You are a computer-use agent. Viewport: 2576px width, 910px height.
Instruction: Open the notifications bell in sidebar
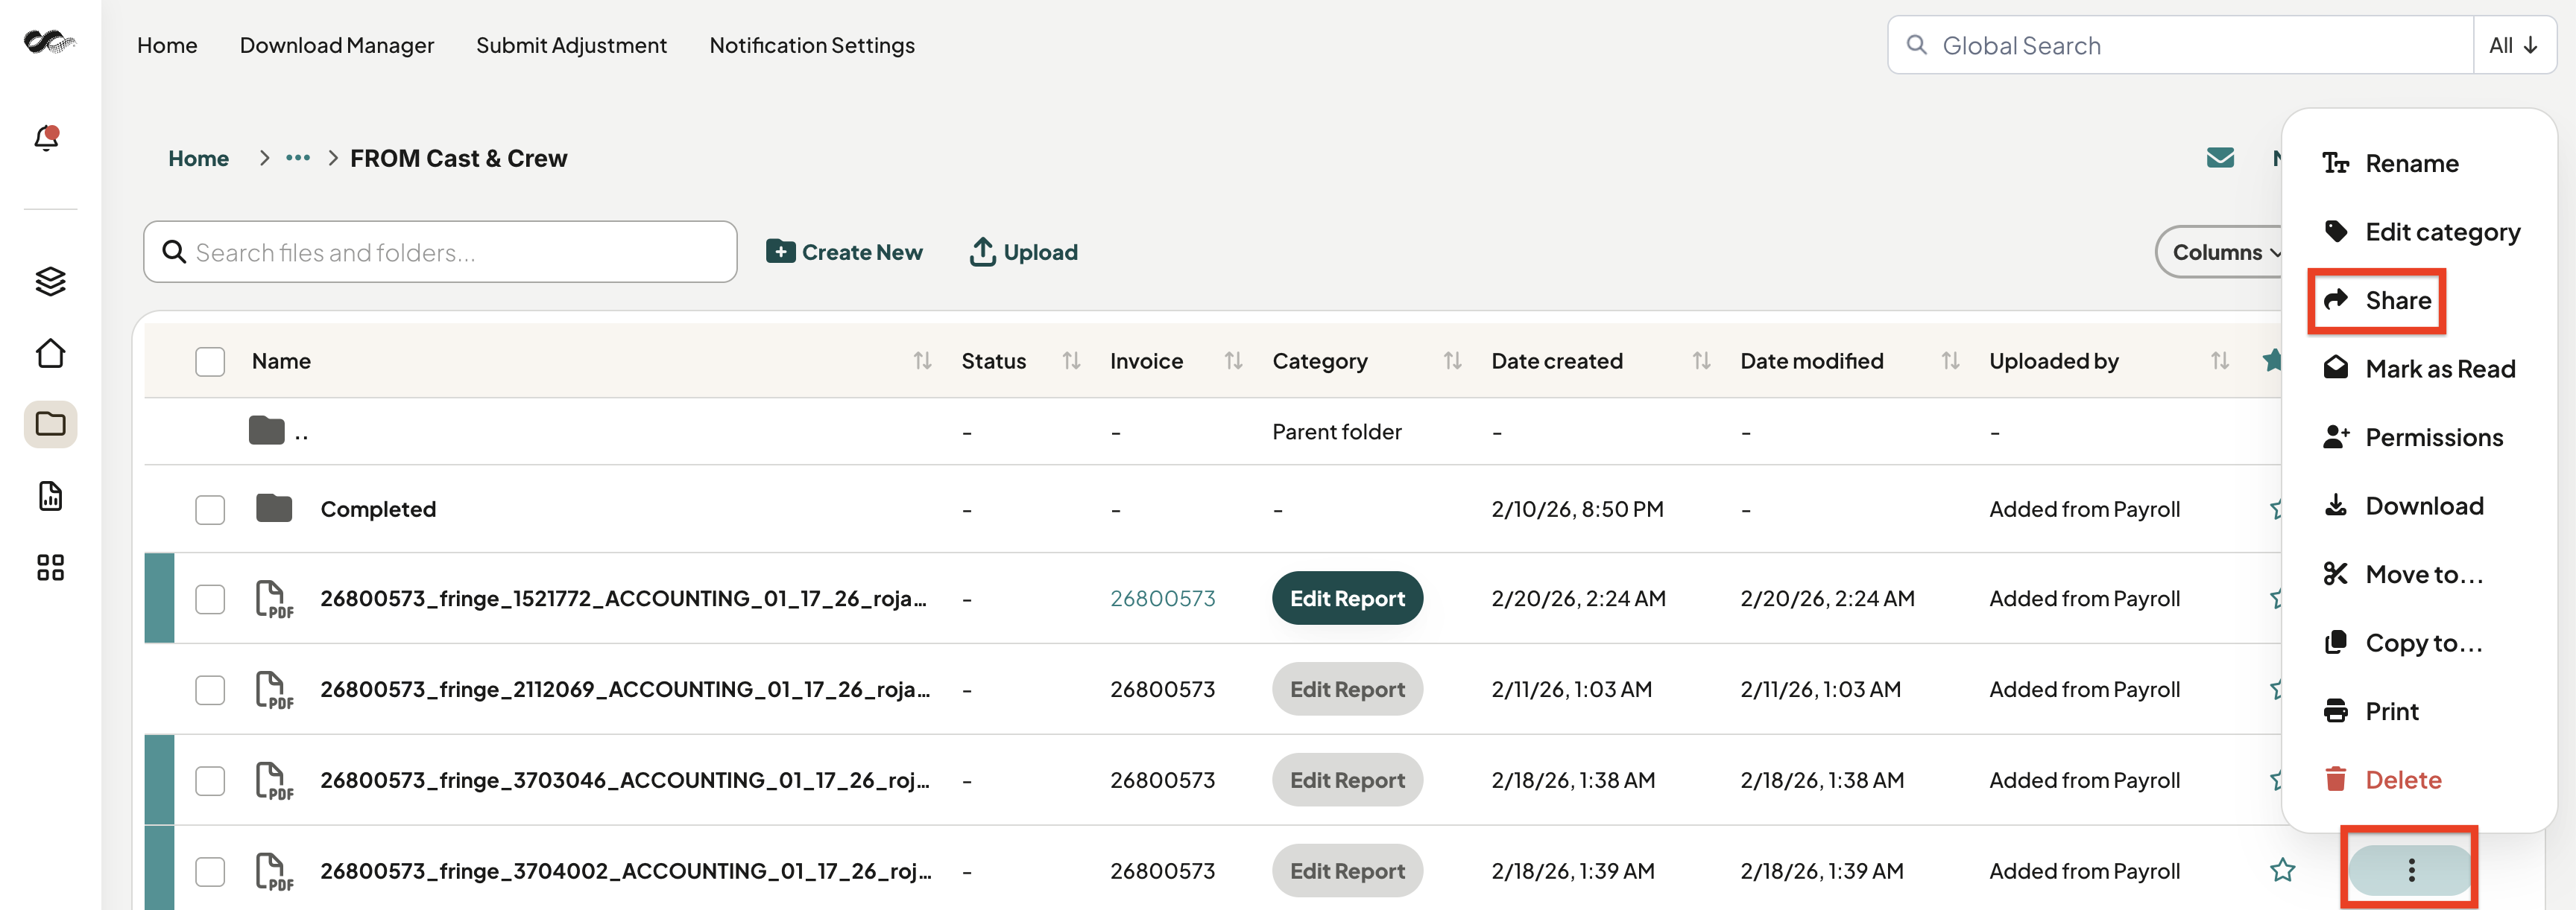tap(47, 137)
